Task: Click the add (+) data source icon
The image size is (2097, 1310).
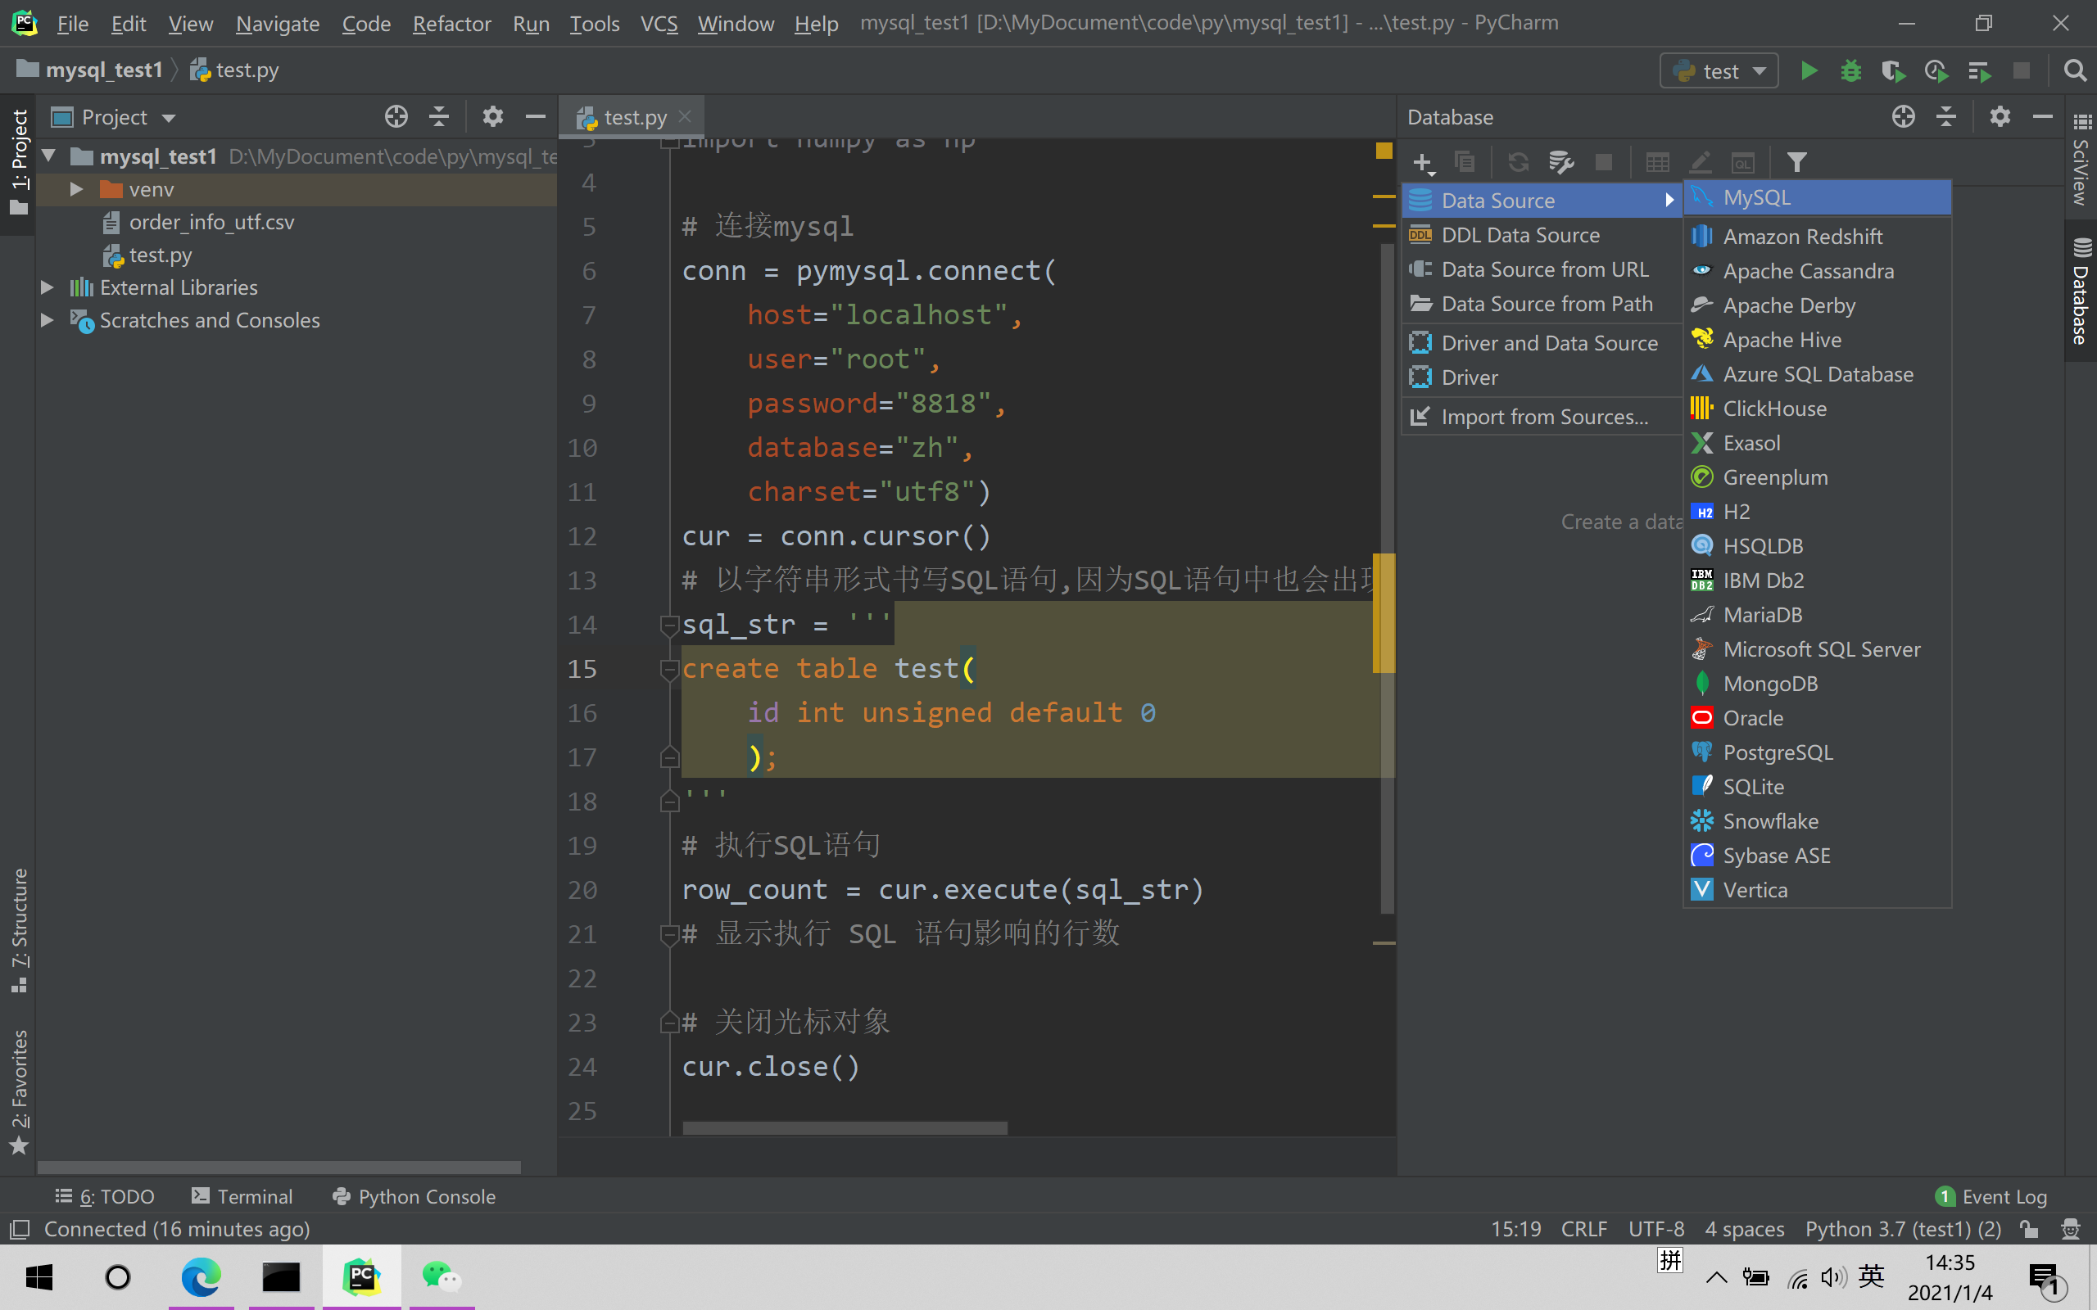Action: pos(1423,162)
